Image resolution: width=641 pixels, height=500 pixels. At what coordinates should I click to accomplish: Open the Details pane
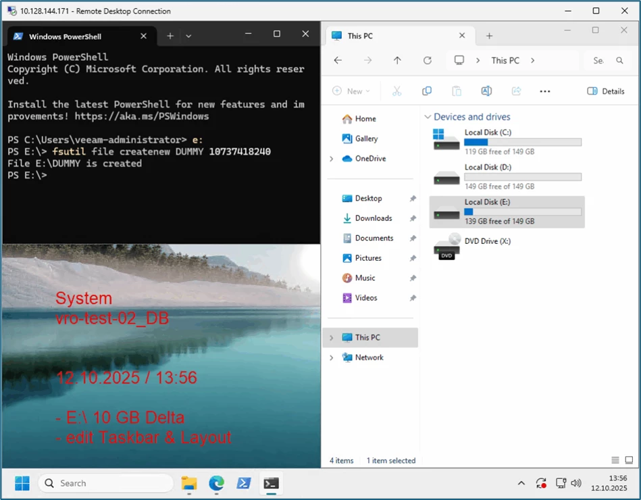(606, 91)
